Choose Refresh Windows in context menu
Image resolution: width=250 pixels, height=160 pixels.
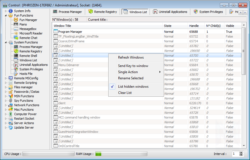pyautogui.click(x=131, y=57)
